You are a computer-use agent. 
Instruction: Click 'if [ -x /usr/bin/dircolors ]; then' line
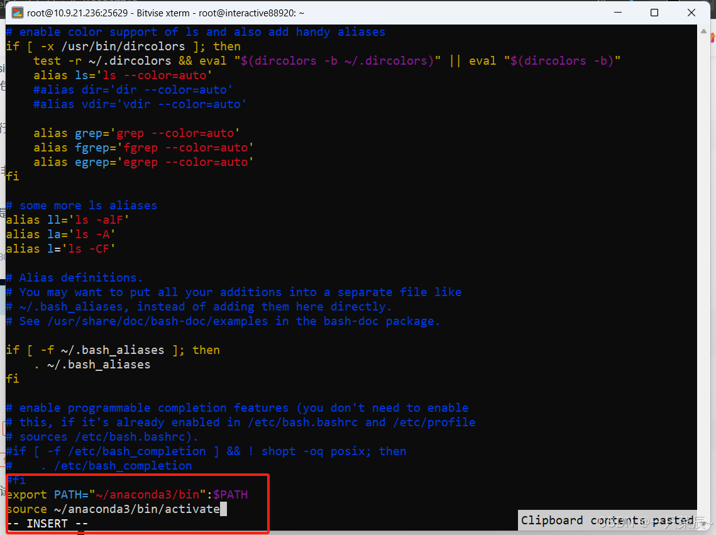coord(123,46)
